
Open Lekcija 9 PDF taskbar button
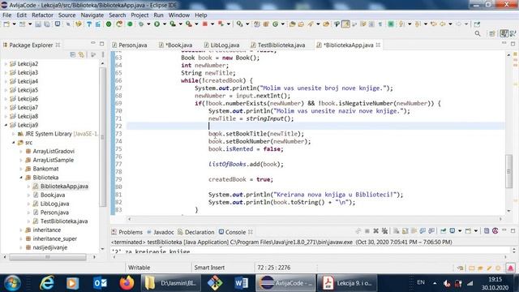tap(347, 283)
